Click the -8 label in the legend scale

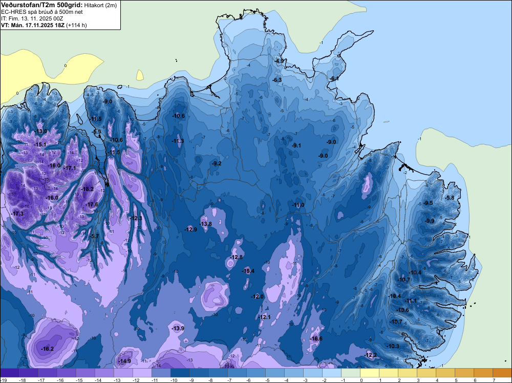211,380
